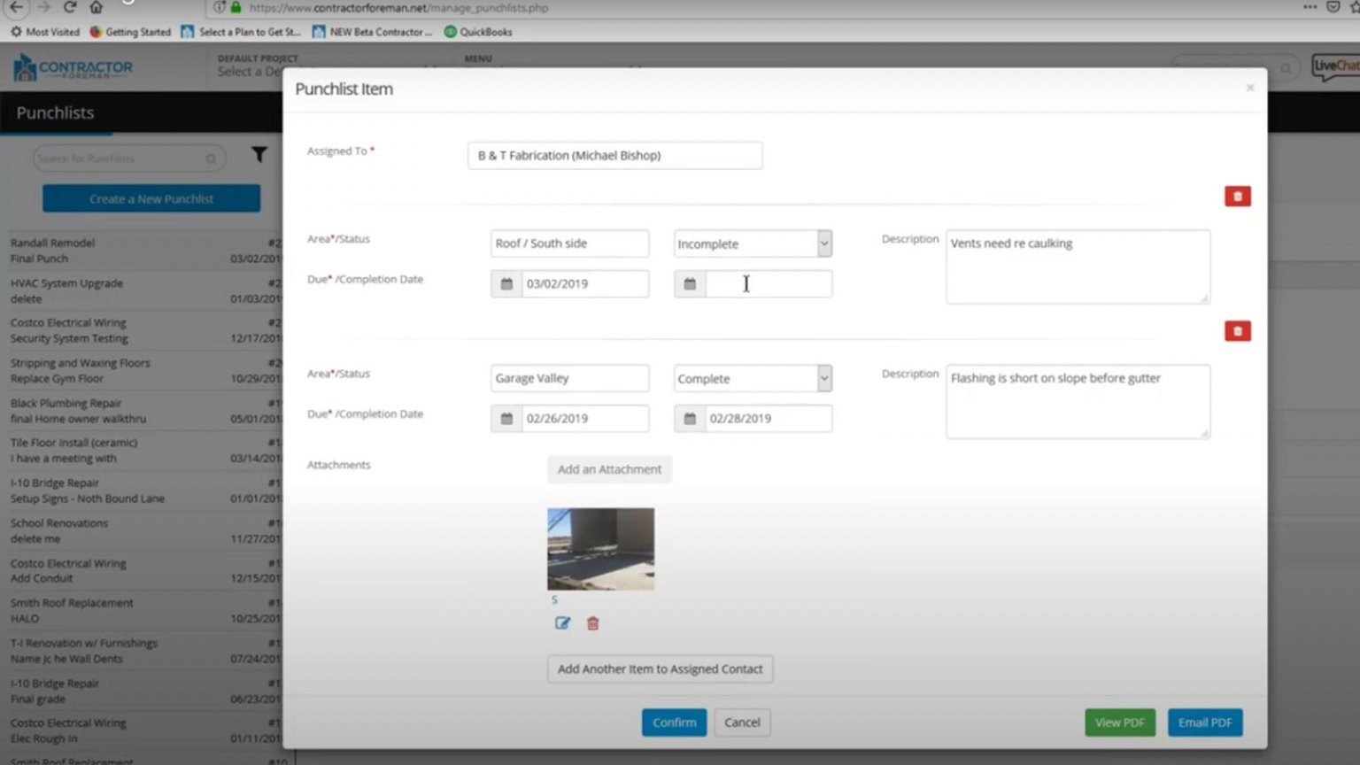Click View PDF for the punchlist
This screenshot has height=765, width=1360.
[1119, 722]
